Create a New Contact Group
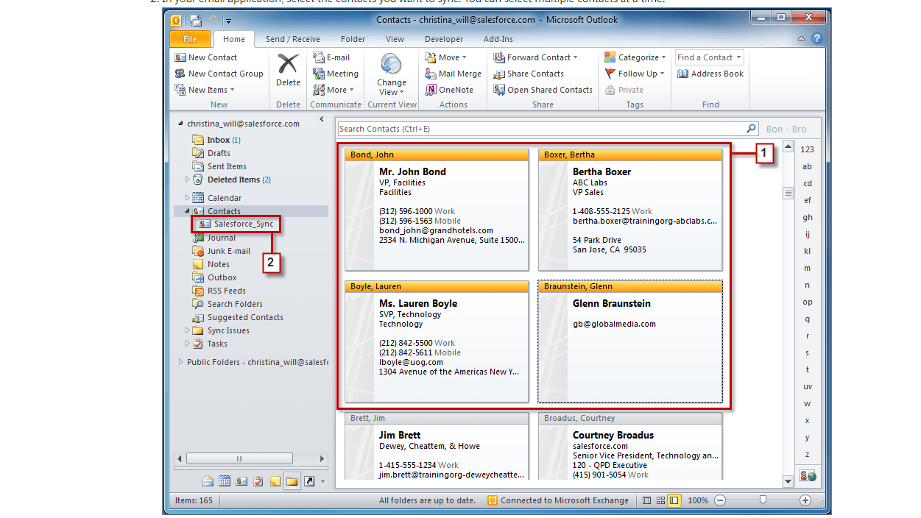Image resolution: width=921 pixels, height=518 pixels. 219,74
